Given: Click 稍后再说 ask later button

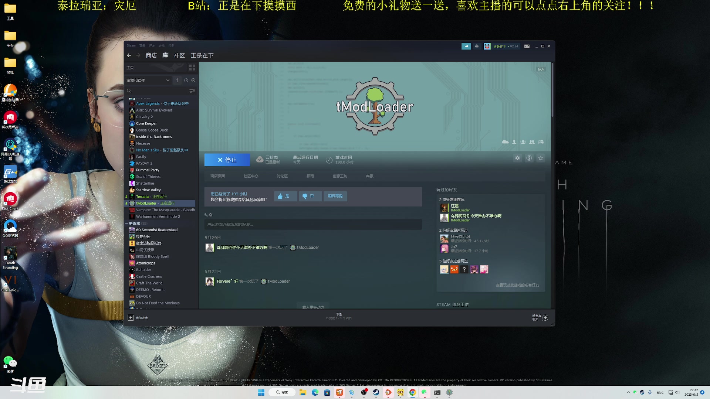Looking at the screenshot, I should click(x=335, y=196).
